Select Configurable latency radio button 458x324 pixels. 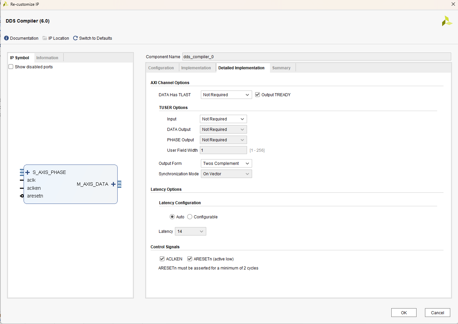click(190, 217)
